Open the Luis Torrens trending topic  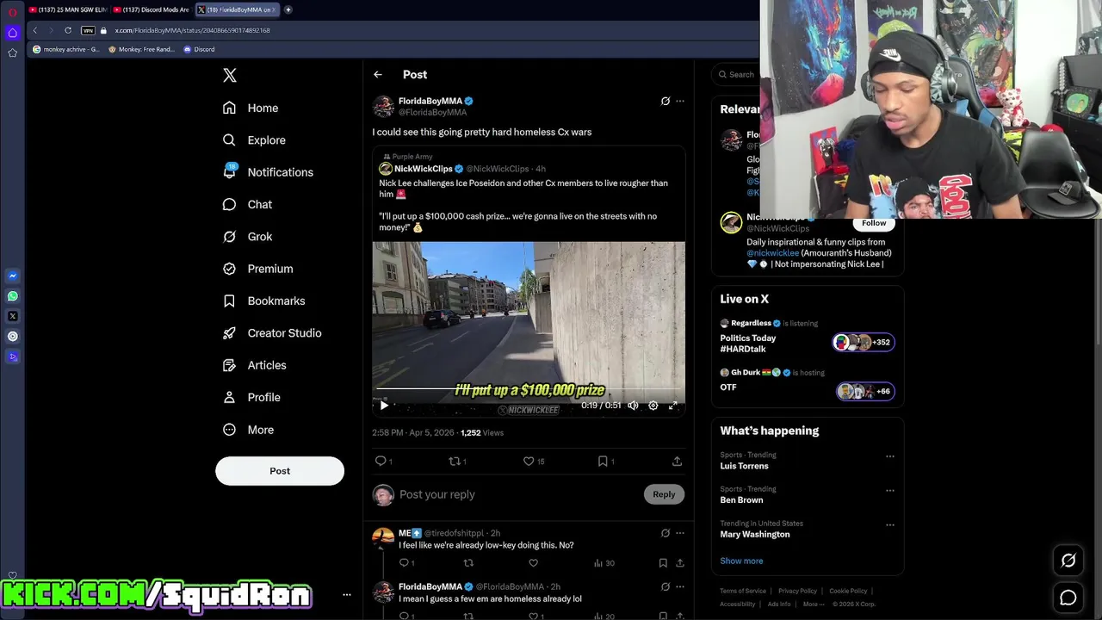click(x=745, y=466)
